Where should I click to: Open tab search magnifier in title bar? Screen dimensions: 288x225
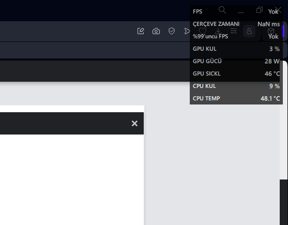coord(222,10)
